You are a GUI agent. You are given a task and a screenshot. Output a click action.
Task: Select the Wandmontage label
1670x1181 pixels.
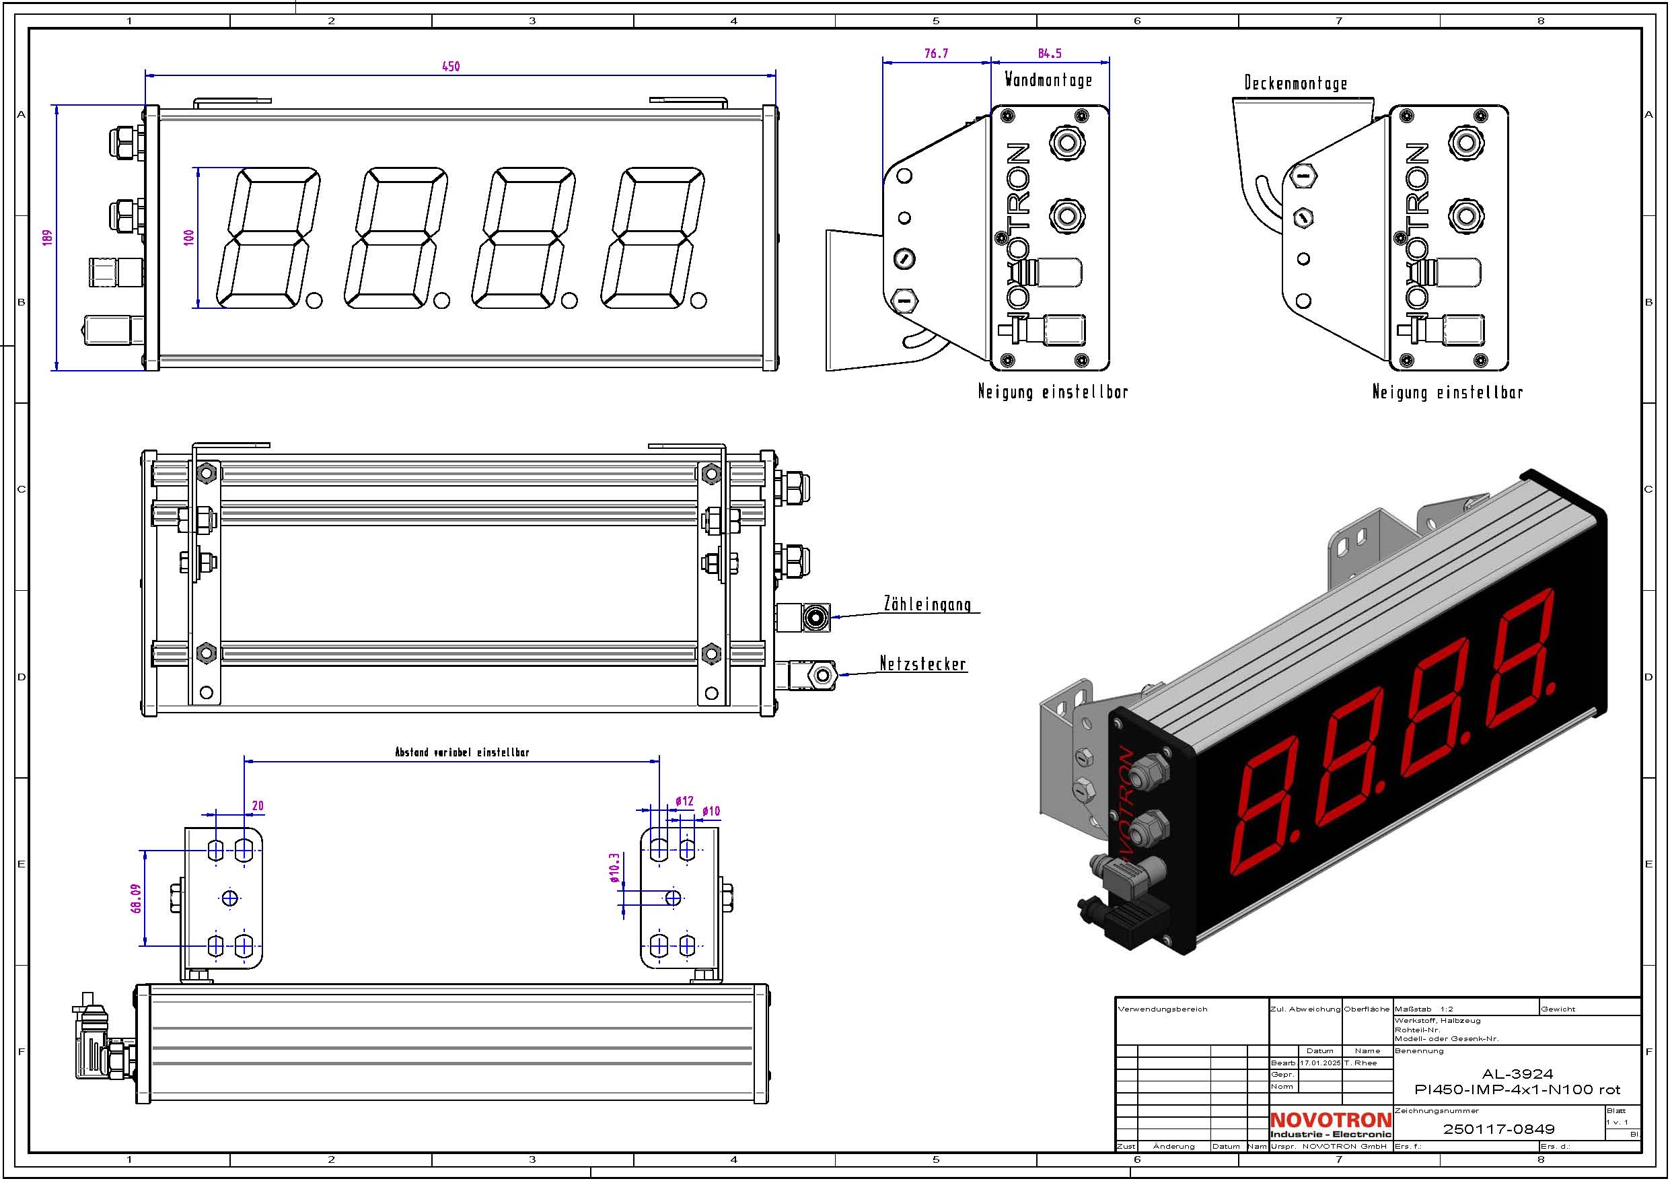(1048, 79)
